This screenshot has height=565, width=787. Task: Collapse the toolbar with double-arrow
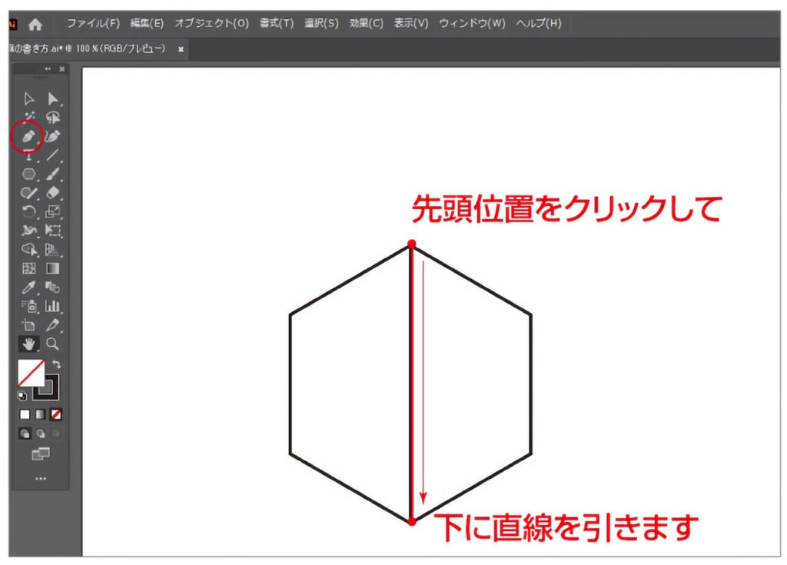tap(48, 69)
